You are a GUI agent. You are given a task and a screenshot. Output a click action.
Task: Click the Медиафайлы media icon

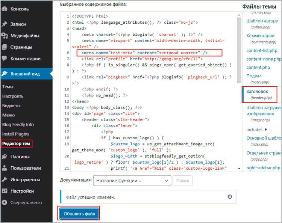[4, 36]
